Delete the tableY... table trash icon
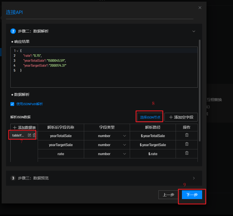The image size is (233, 216). click(x=34, y=135)
